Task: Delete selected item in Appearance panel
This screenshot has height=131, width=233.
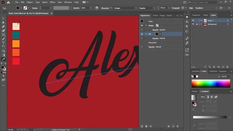Action: (177, 126)
